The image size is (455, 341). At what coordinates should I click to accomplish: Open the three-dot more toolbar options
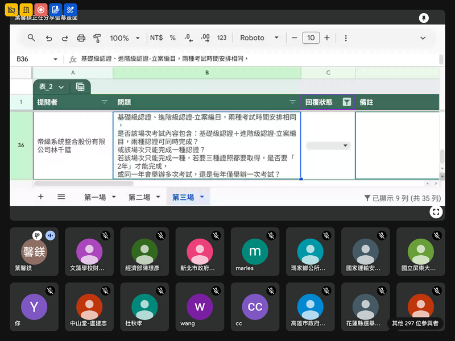click(346, 38)
